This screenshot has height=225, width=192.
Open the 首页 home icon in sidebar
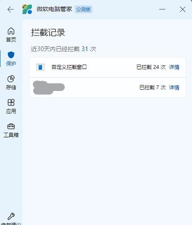pos(11,31)
